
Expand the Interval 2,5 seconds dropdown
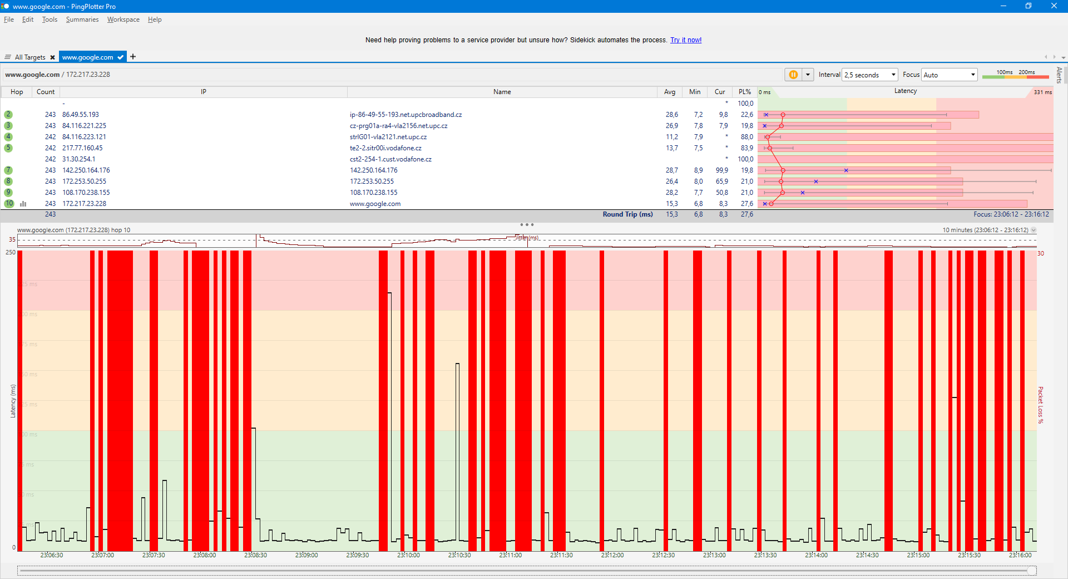tap(871, 75)
